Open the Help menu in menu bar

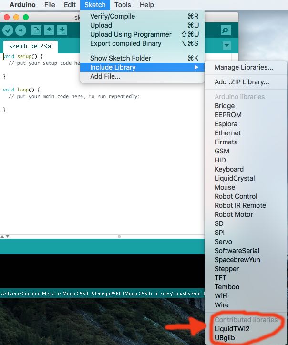point(146,5)
